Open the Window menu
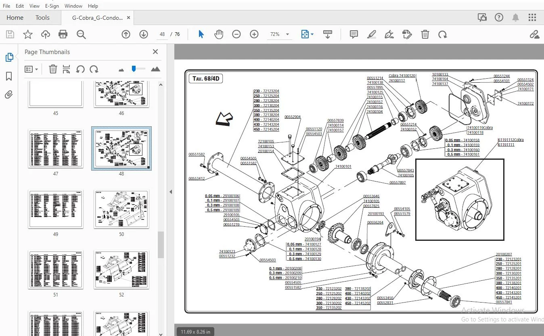The width and height of the screenshot is (544, 336). (73, 6)
